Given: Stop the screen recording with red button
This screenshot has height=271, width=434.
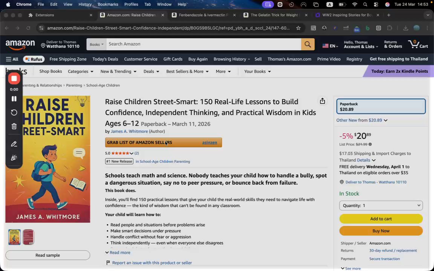Looking at the screenshot, I should click(x=14, y=79).
